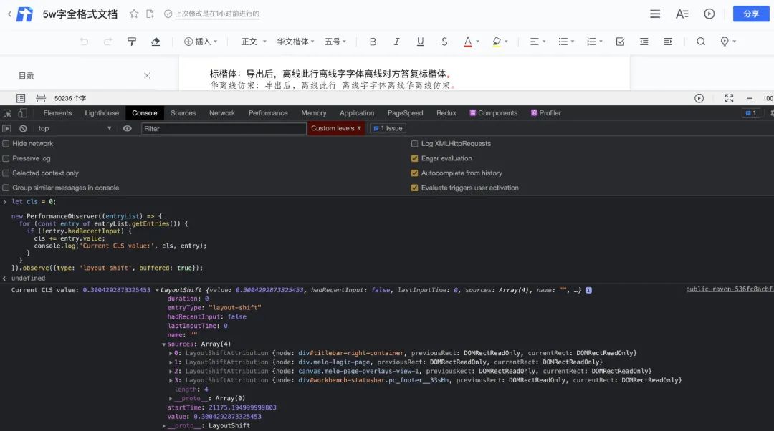Choose font color red A swatch
This screenshot has height=431, width=774.
pyautogui.click(x=468, y=42)
